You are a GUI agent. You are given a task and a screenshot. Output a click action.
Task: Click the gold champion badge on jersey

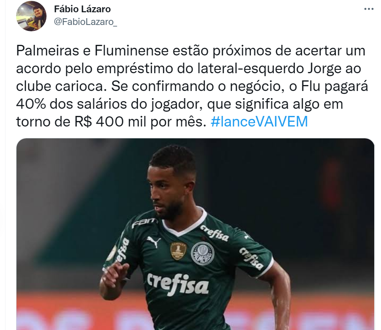178,251
